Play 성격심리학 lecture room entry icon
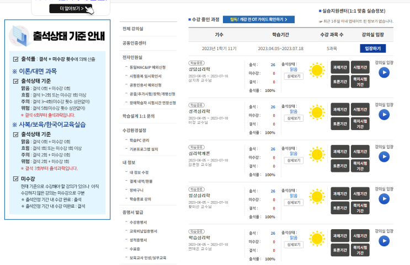Image resolution: width=410 pixels, height=265 pixels. (384, 115)
